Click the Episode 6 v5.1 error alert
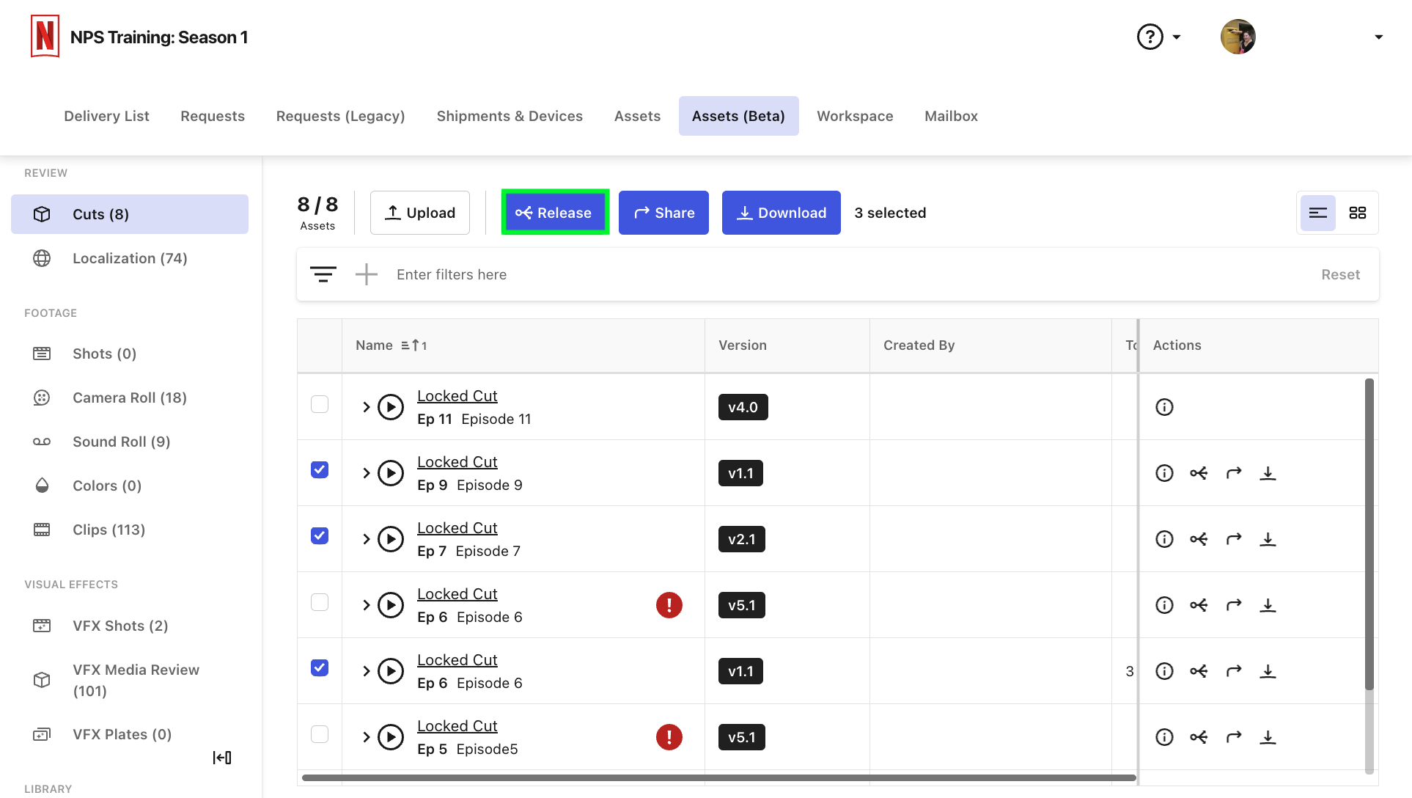Screen dimensions: 1412x798 pyautogui.click(x=669, y=605)
